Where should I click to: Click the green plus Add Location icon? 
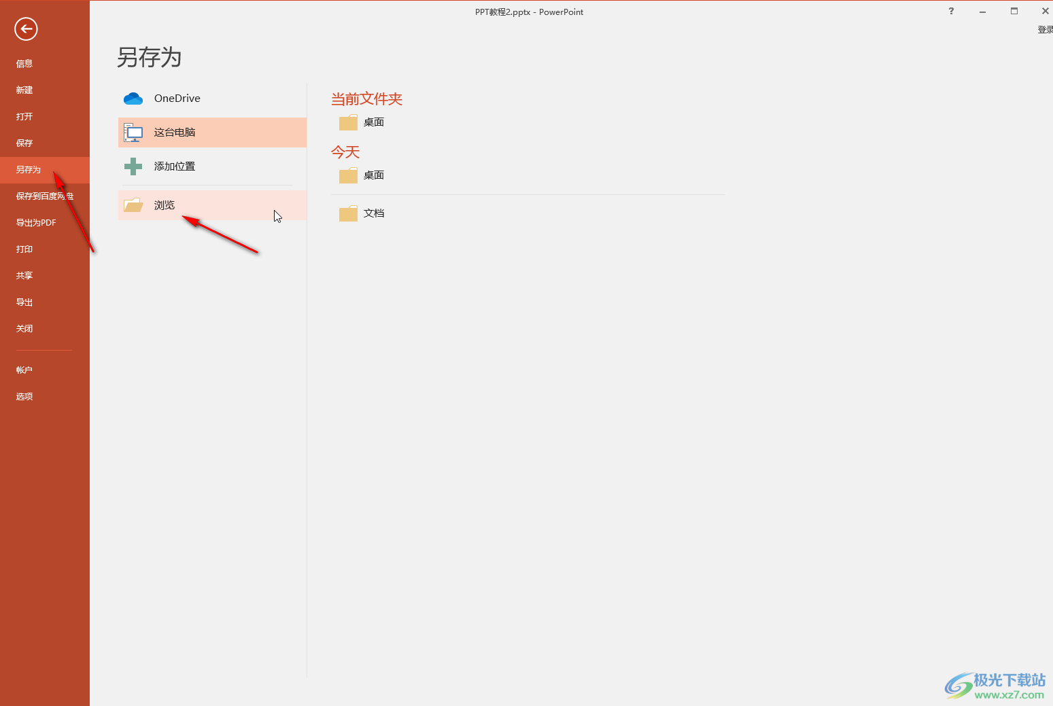pyautogui.click(x=133, y=166)
